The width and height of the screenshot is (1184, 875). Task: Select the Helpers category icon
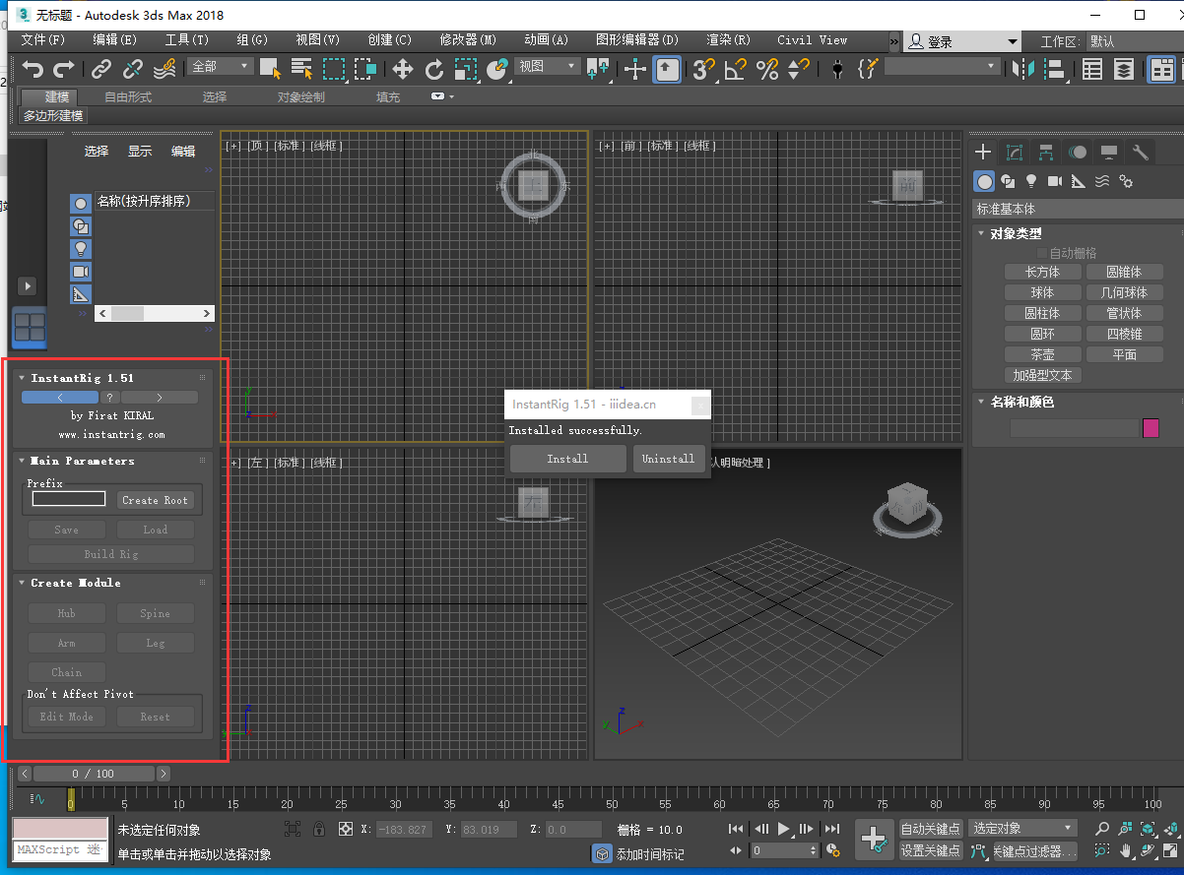point(1079,181)
